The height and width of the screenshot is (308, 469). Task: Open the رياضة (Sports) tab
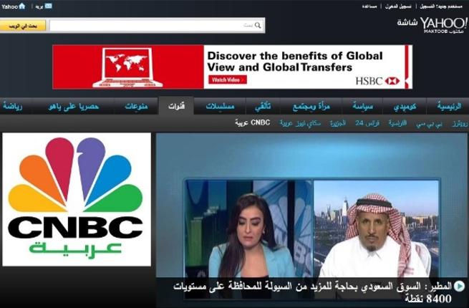pos(12,107)
